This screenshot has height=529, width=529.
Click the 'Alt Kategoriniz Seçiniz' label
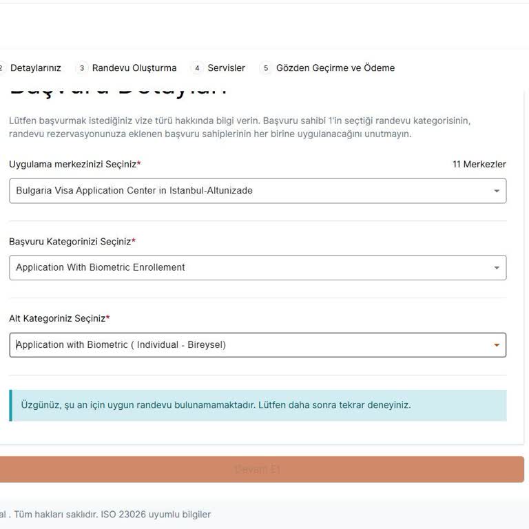pyautogui.click(x=58, y=318)
